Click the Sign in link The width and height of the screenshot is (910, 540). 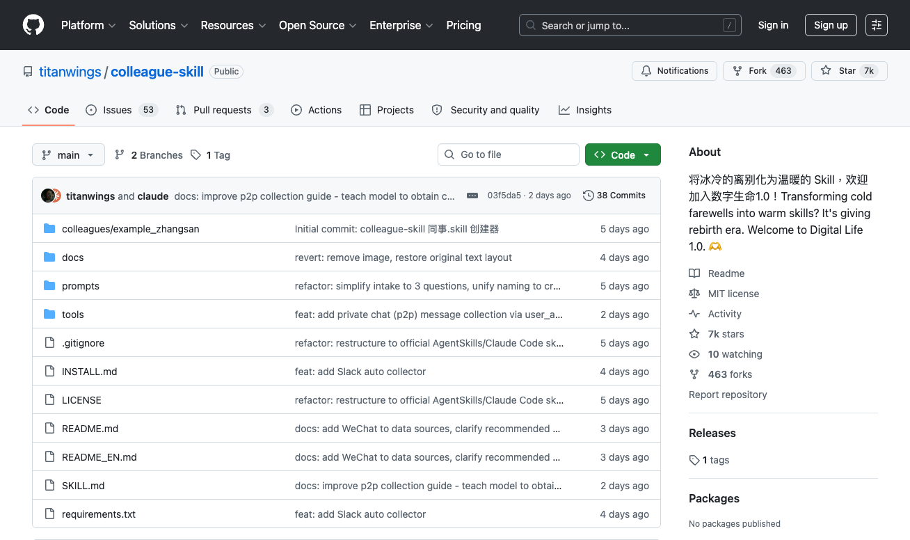pyautogui.click(x=773, y=25)
